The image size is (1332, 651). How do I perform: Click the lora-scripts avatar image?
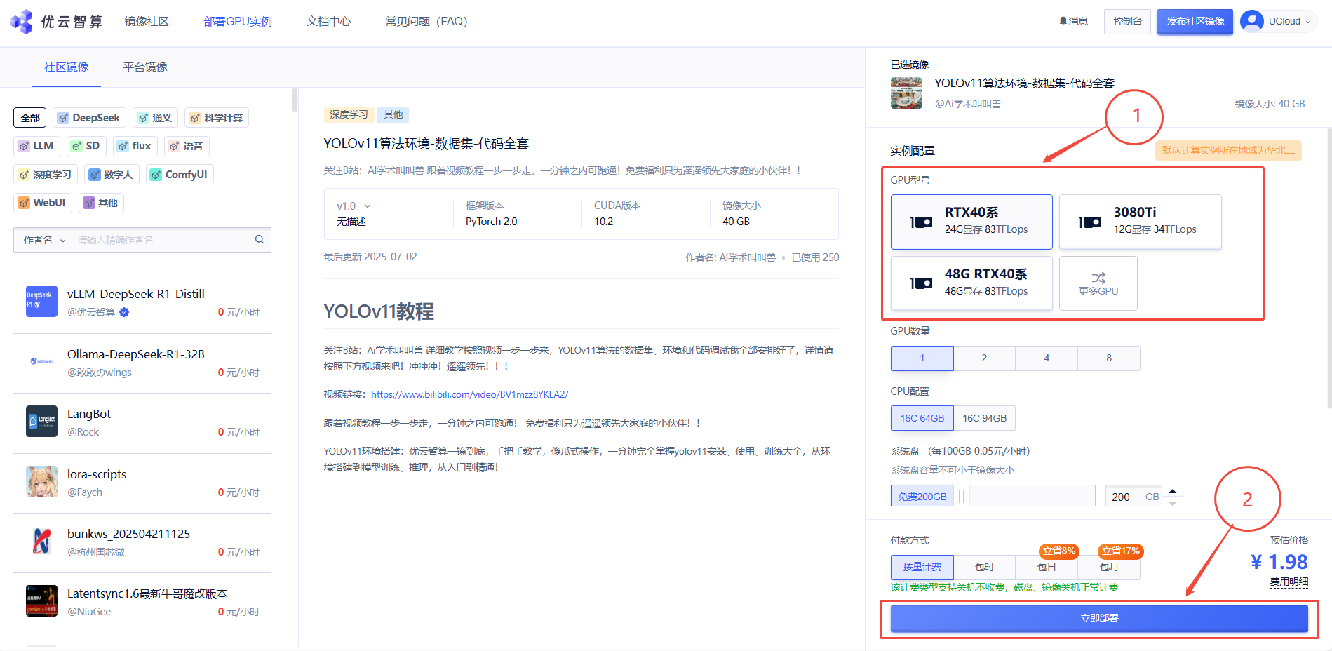click(x=41, y=481)
